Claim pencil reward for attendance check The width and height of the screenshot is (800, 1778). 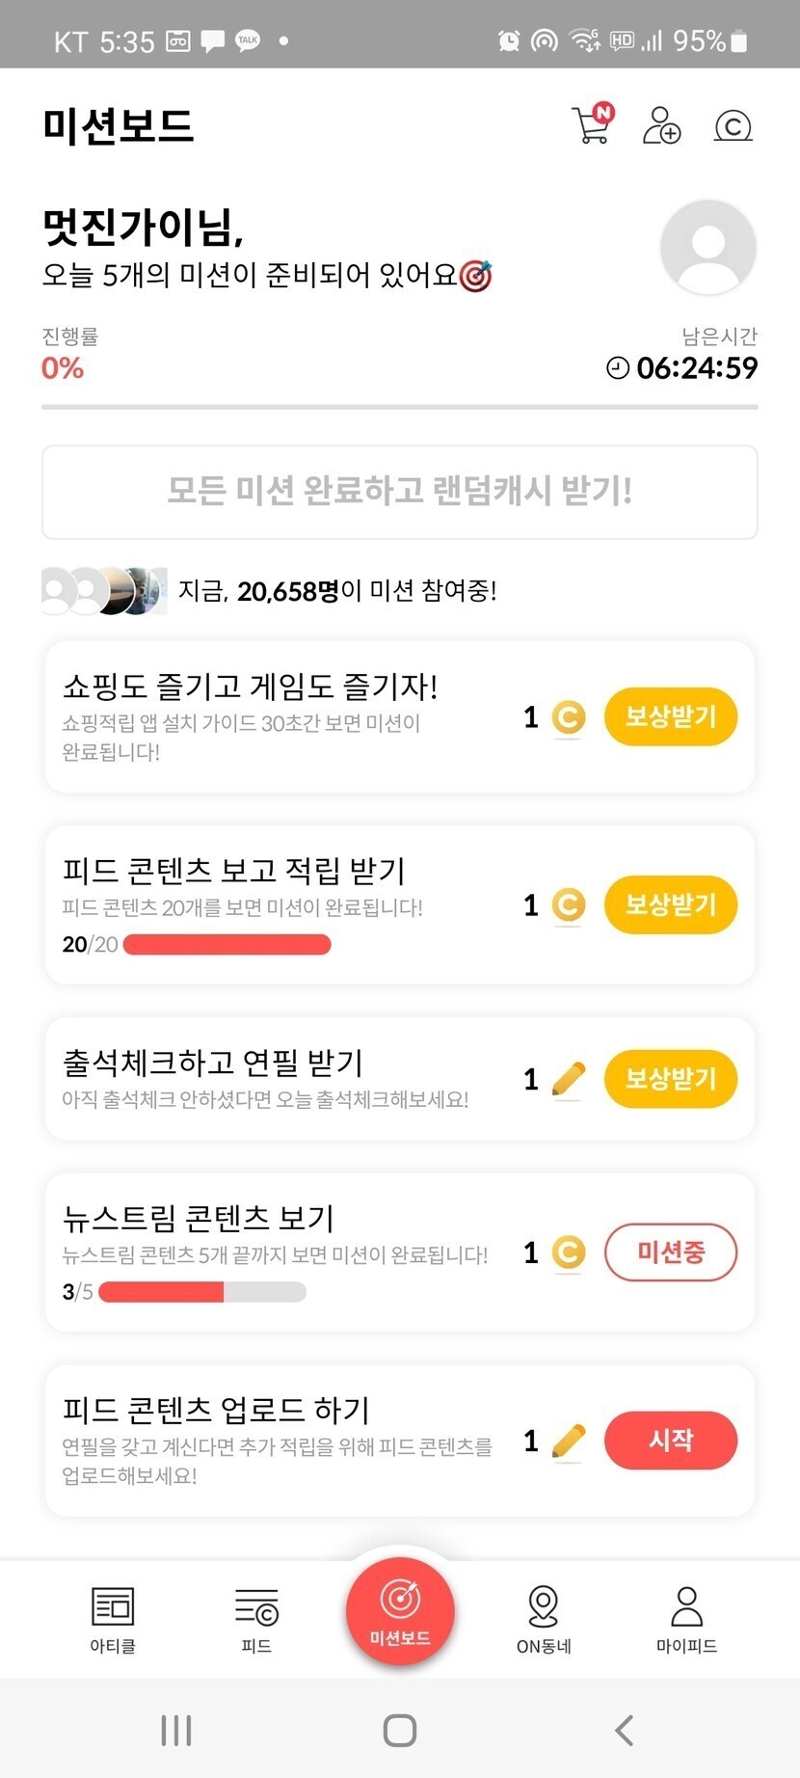[670, 1078]
